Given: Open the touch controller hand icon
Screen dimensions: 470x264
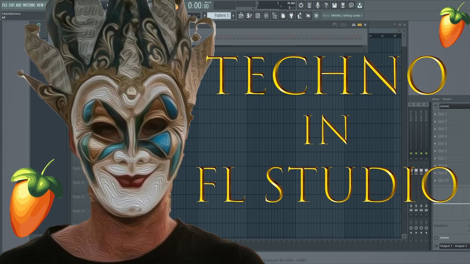Looking at the screenshot, I should pos(308,15).
